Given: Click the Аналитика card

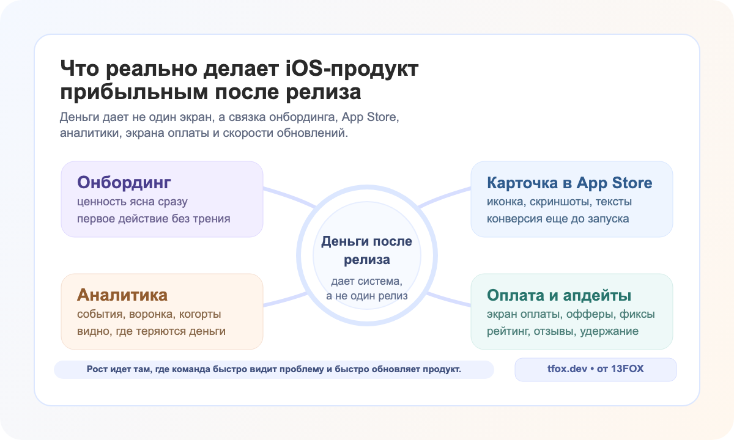Looking at the screenshot, I should click(x=161, y=311).
